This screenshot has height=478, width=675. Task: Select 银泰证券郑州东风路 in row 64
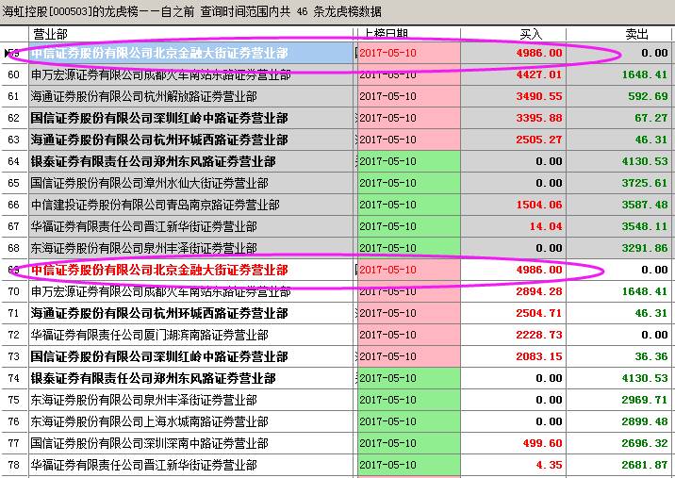click(x=153, y=161)
